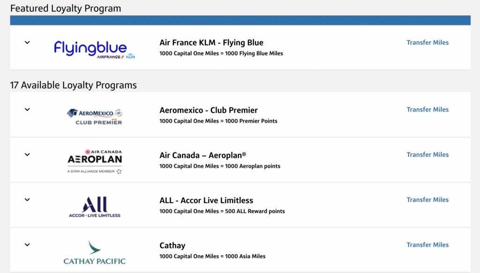Expand the Aeromexico - Club Premier details

click(x=27, y=109)
